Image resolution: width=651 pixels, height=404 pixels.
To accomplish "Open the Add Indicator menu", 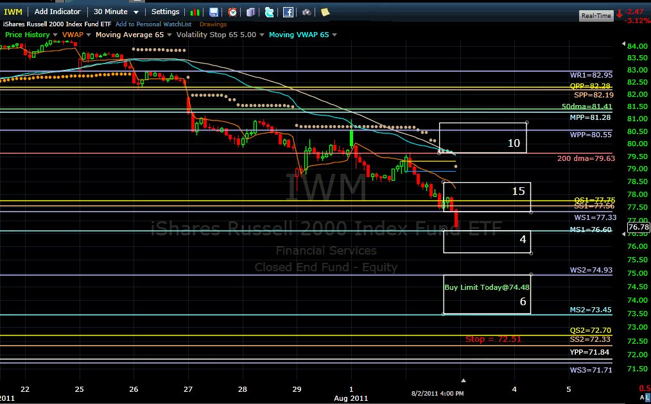I will point(57,12).
